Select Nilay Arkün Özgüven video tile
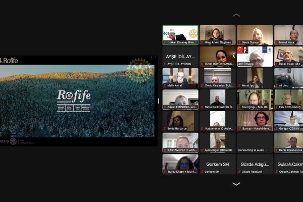Viewport: 303px width, 202px height. (x=218, y=35)
